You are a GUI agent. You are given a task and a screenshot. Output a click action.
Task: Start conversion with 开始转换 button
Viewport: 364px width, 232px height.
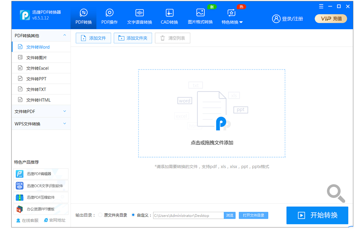317,215
